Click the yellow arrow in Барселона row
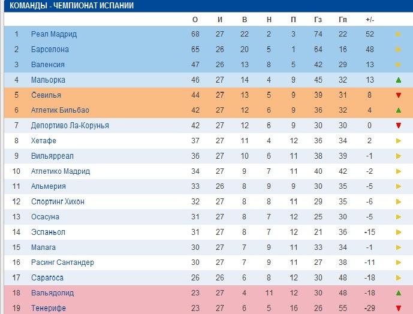 (398, 50)
